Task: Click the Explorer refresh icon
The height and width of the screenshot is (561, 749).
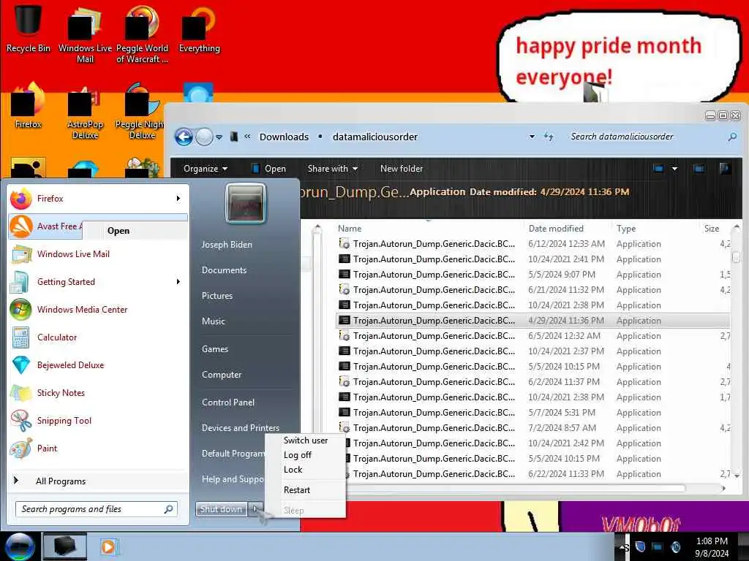Action: pos(549,137)
